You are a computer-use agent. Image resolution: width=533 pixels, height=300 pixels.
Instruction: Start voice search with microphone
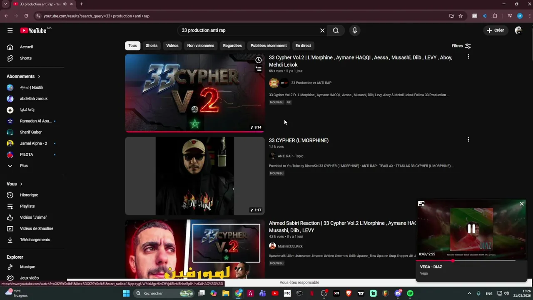pyautogui.click(x=355, y=30)
